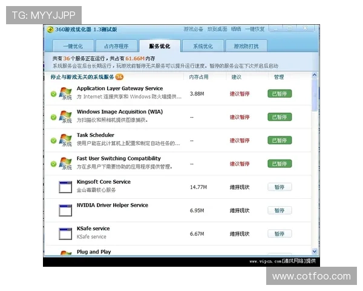Click the 游戏必备 link in title bar

[x=194, y=29]
